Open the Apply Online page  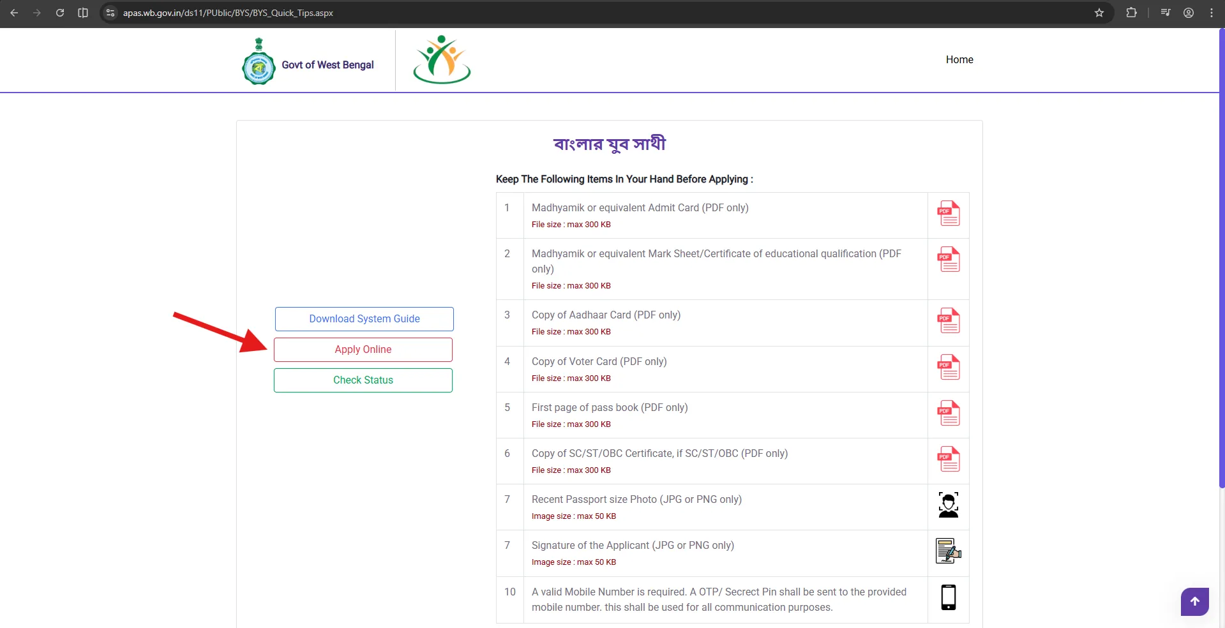coord(363,349)
